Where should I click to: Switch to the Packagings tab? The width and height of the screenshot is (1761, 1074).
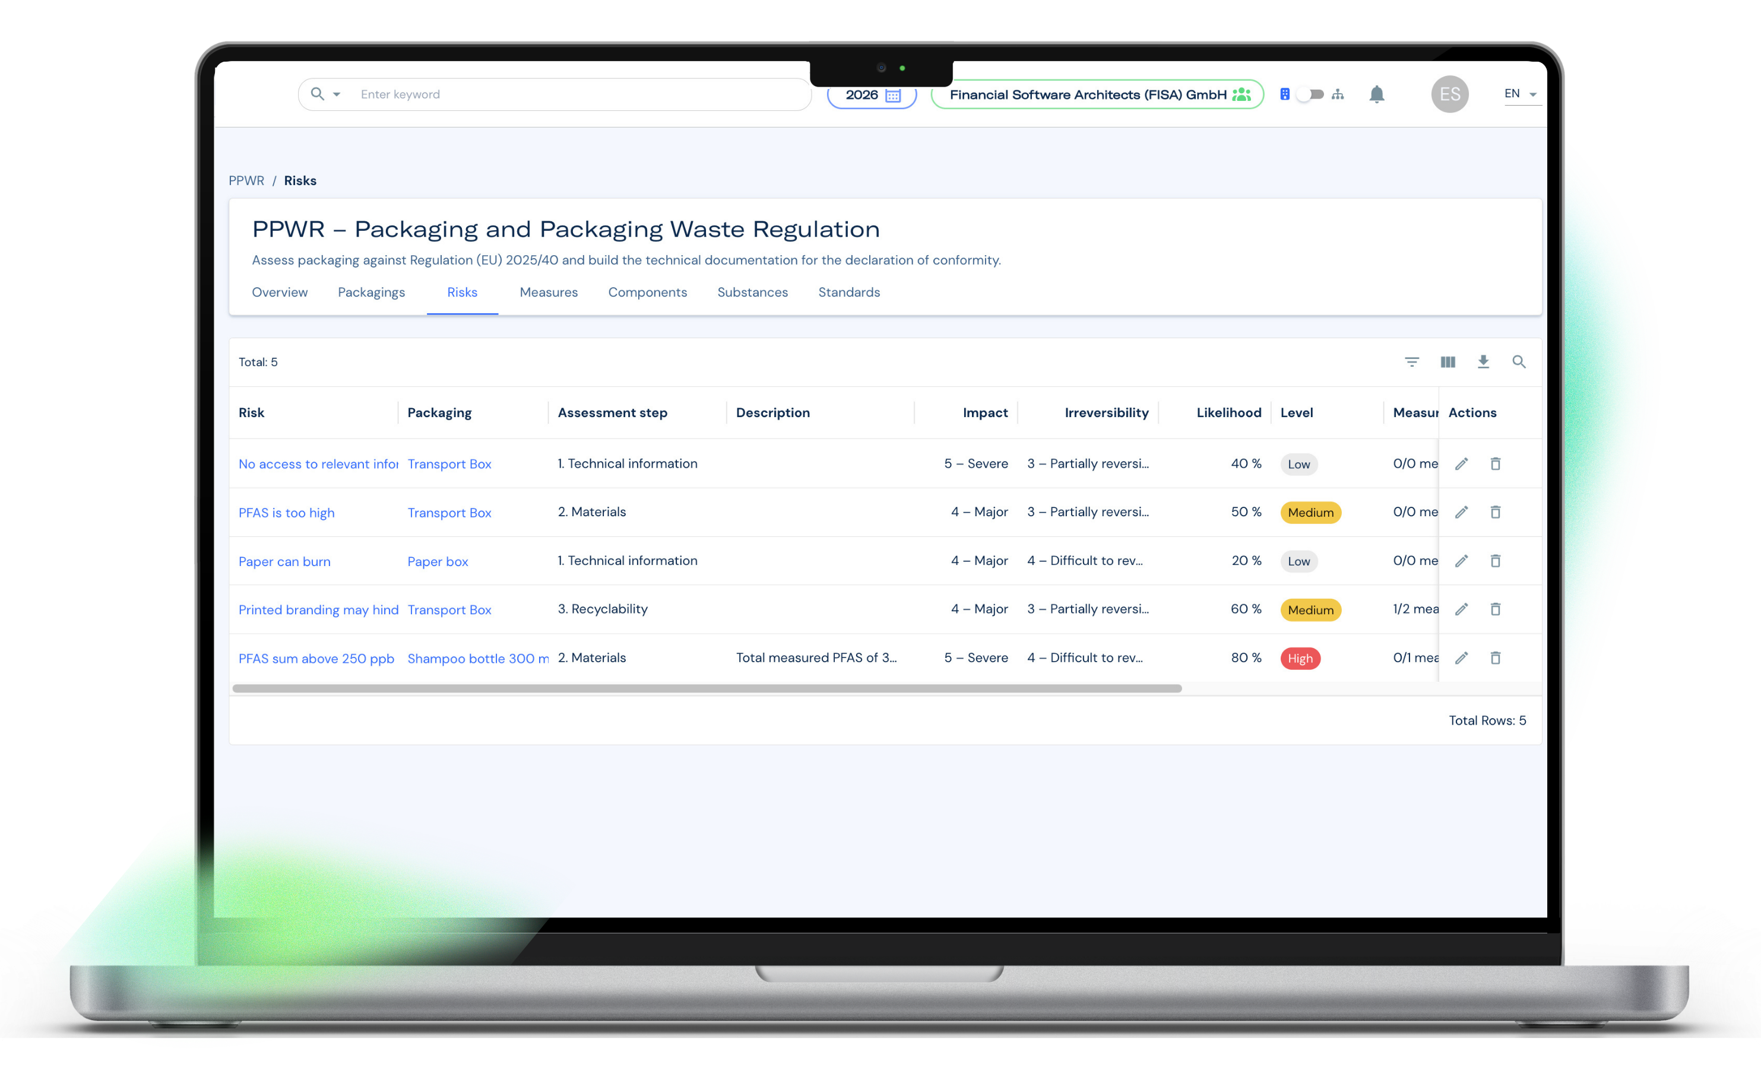click(x=371, y=292)
